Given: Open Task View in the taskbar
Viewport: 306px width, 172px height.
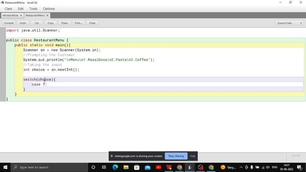Looking at the screenshot, I should coord(104,167).
